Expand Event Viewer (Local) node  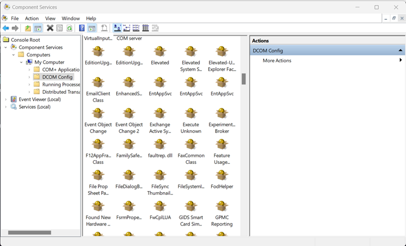6,99
